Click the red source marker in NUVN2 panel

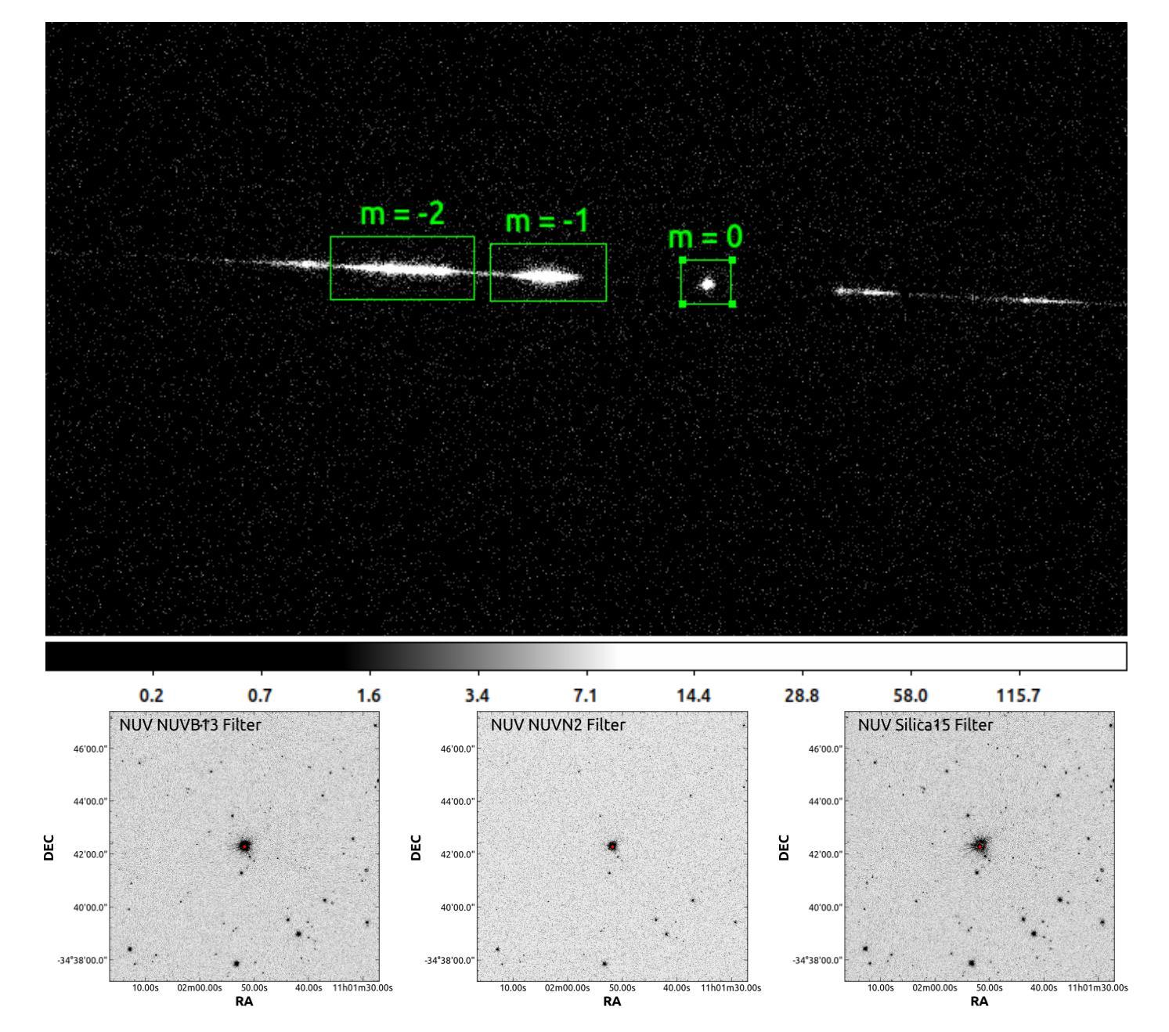612,846
